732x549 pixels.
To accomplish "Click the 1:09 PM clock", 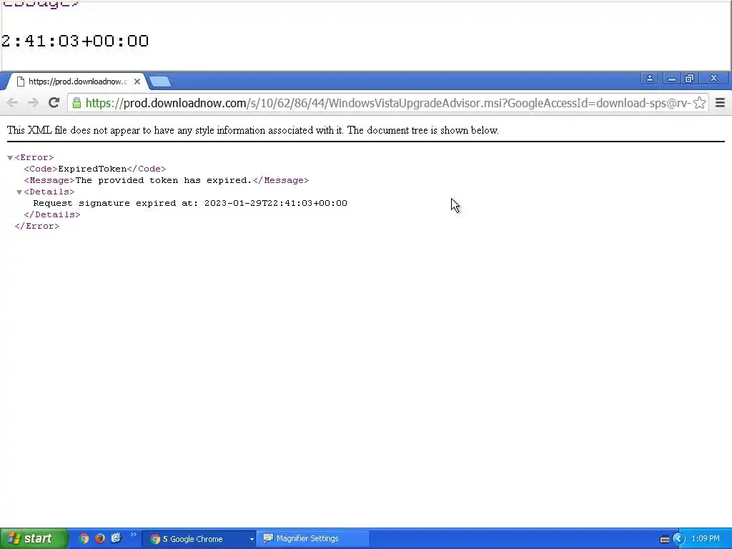I will point(706,539).
